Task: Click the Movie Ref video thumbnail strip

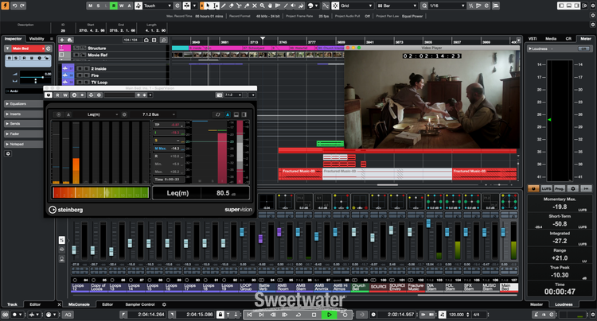Action: (x=258, y=55)
